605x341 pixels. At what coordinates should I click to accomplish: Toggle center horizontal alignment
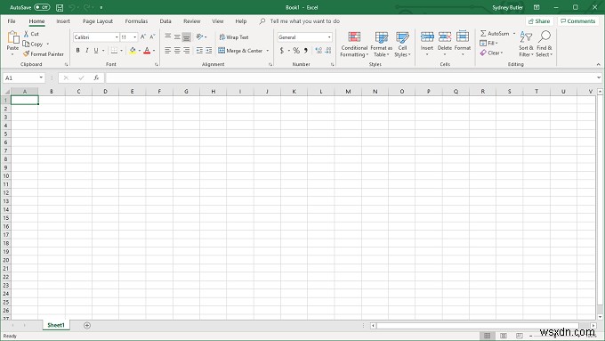(x=177, y=51)
